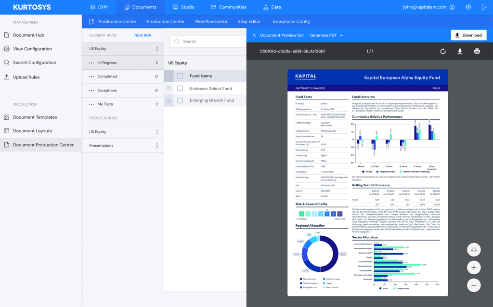Click the Document Production Center icon

(x=7, y=145)
